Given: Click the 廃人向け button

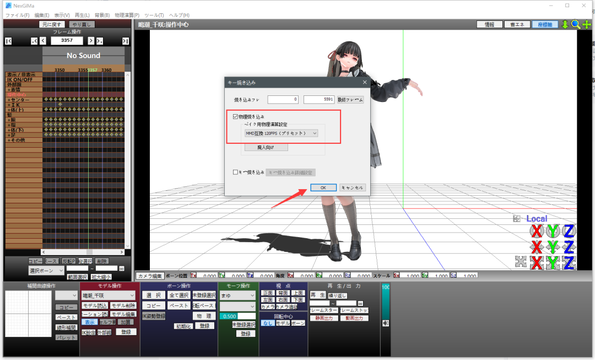Looking at the screenshot, I should [x=266, y=147].
